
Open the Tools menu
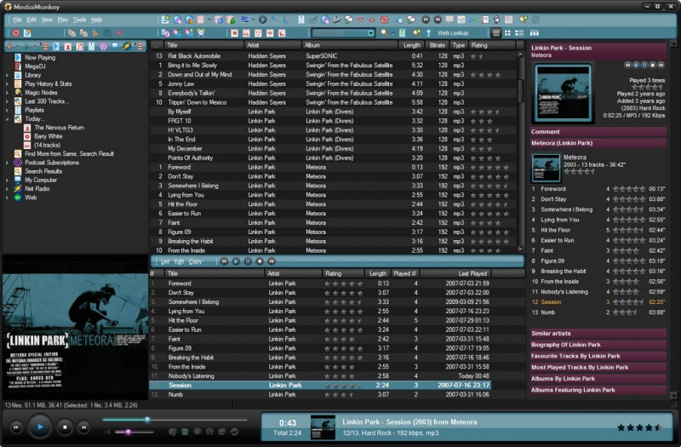pos(79,20)
